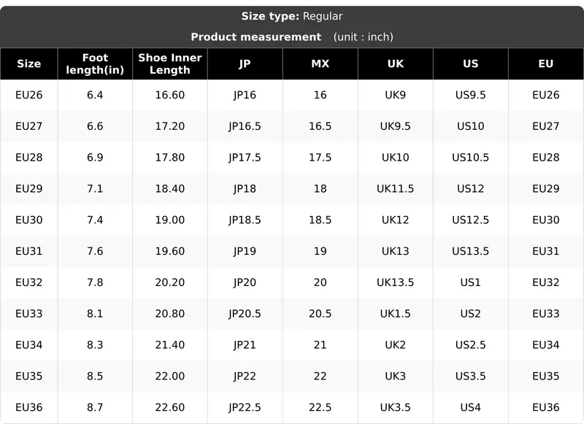Click the UK13.5 cell

click(395, 282)
